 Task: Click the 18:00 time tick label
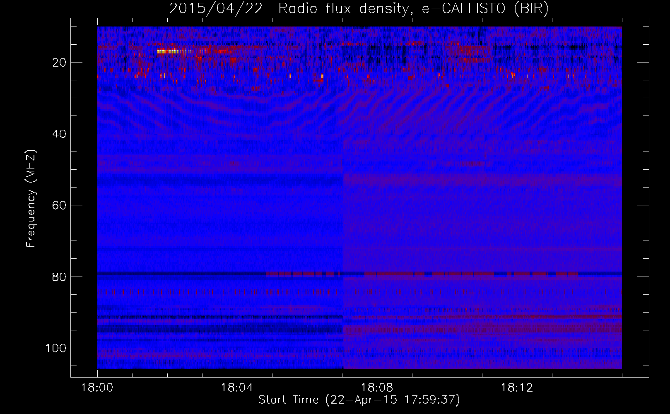(x=97, y=388)
